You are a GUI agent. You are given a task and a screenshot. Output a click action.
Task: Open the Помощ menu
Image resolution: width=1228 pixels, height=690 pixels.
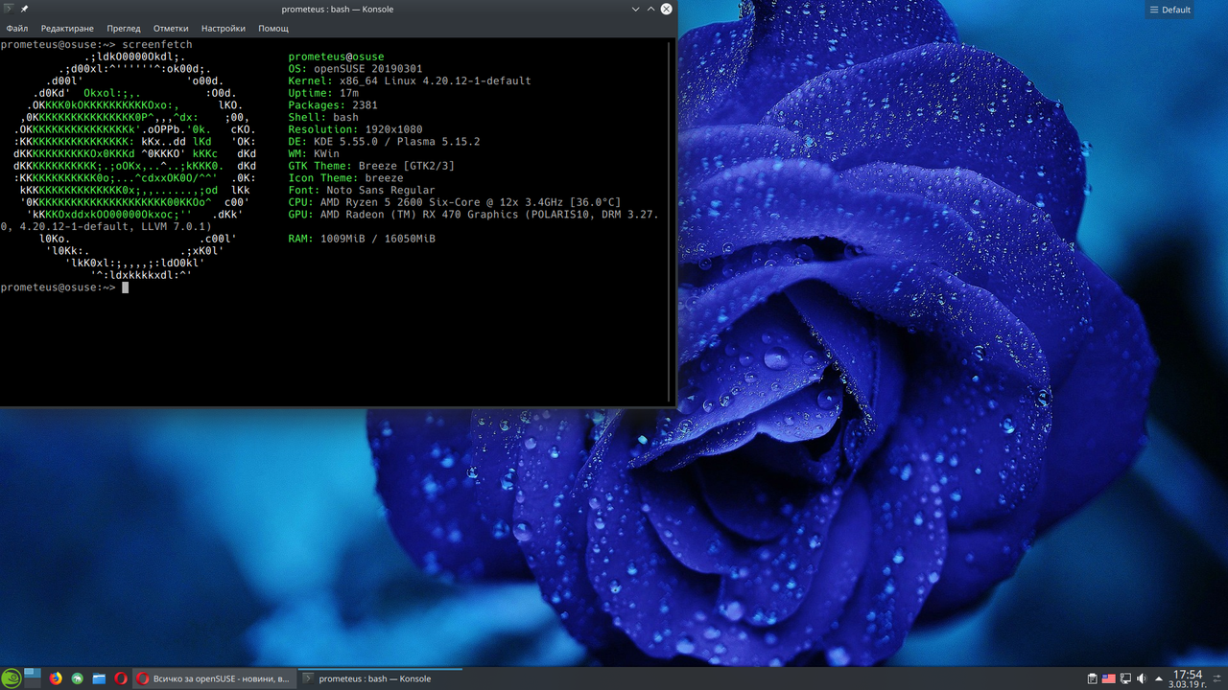pos(273,29)
